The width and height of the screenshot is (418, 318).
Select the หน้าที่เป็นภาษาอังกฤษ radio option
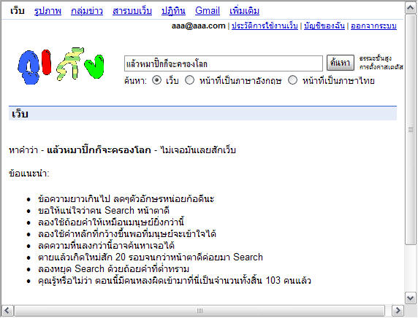pos(189,80)
